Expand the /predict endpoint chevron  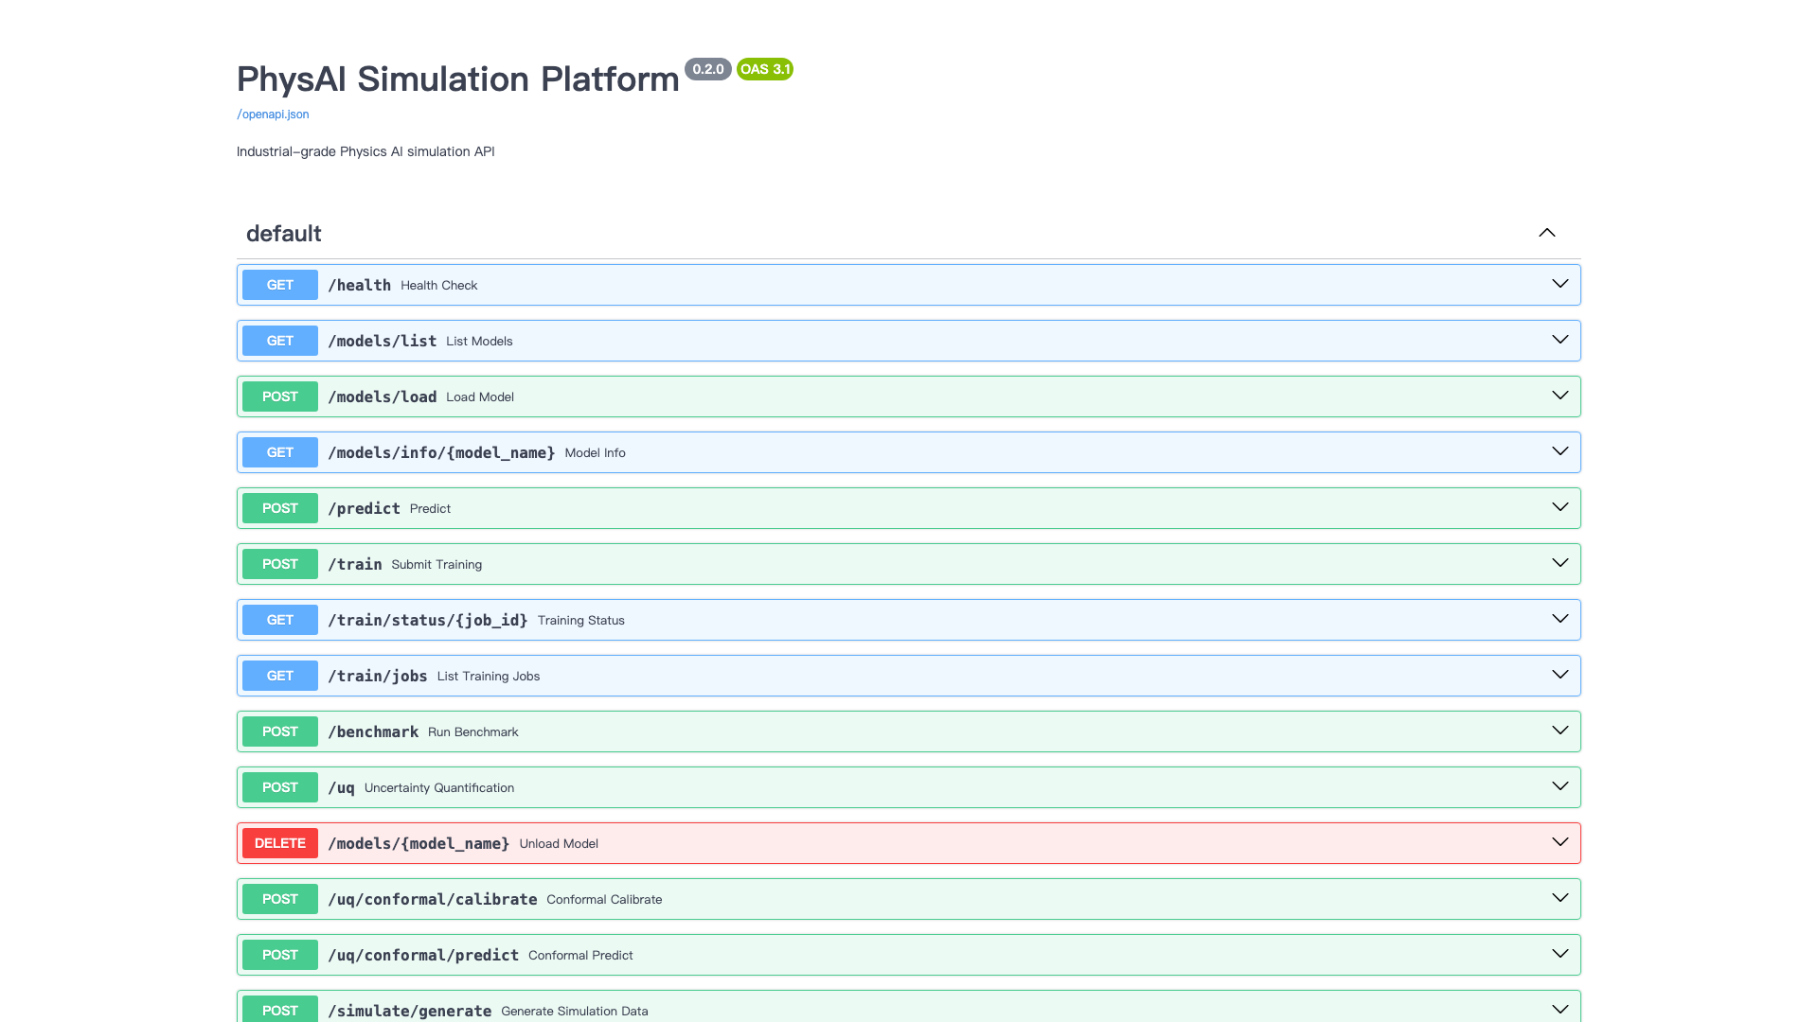1560,507
